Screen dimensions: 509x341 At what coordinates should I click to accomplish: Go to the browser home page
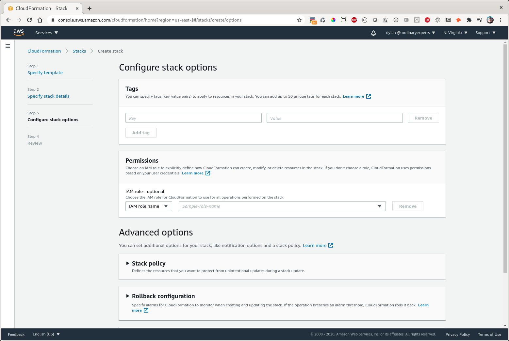pyautogui.click(x=40, y=20)
